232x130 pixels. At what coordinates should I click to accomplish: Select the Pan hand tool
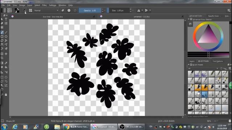point(6,95)
